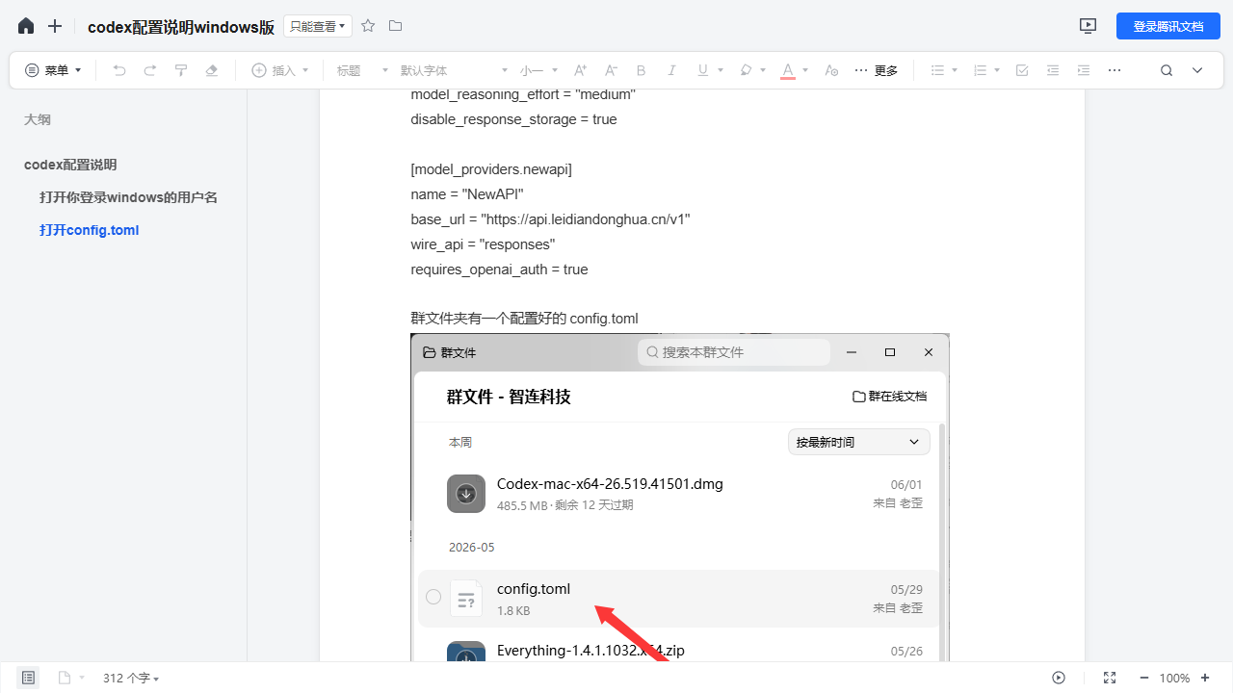Insert a checkbox task list
Viewport: 1233px width, 693px height.
[1022, 70]
